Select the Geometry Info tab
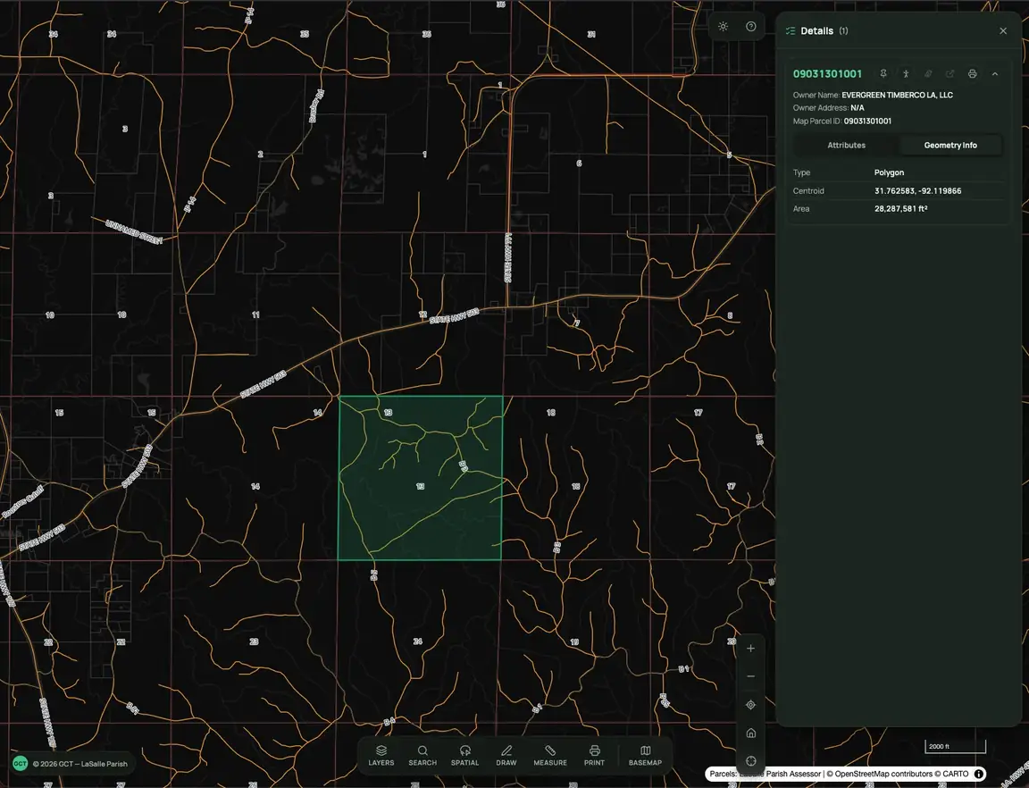The image size is (1029, 788). [950, 145]
